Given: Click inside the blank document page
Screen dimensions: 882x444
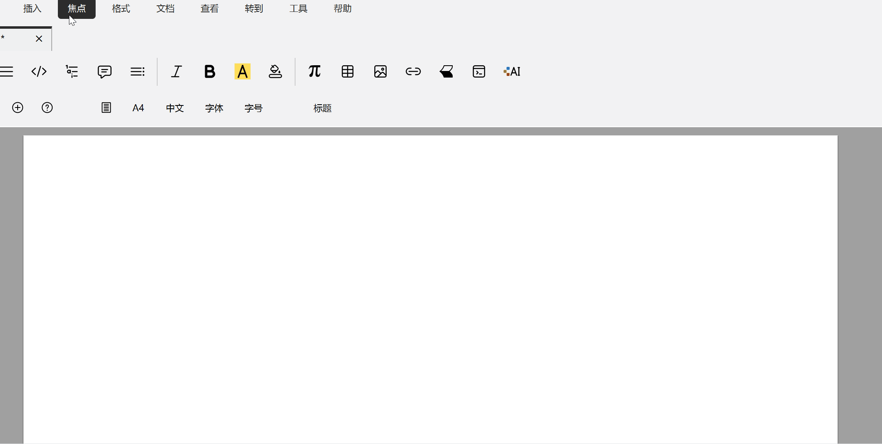Looking at the screenshot, I should click(430, 287).
